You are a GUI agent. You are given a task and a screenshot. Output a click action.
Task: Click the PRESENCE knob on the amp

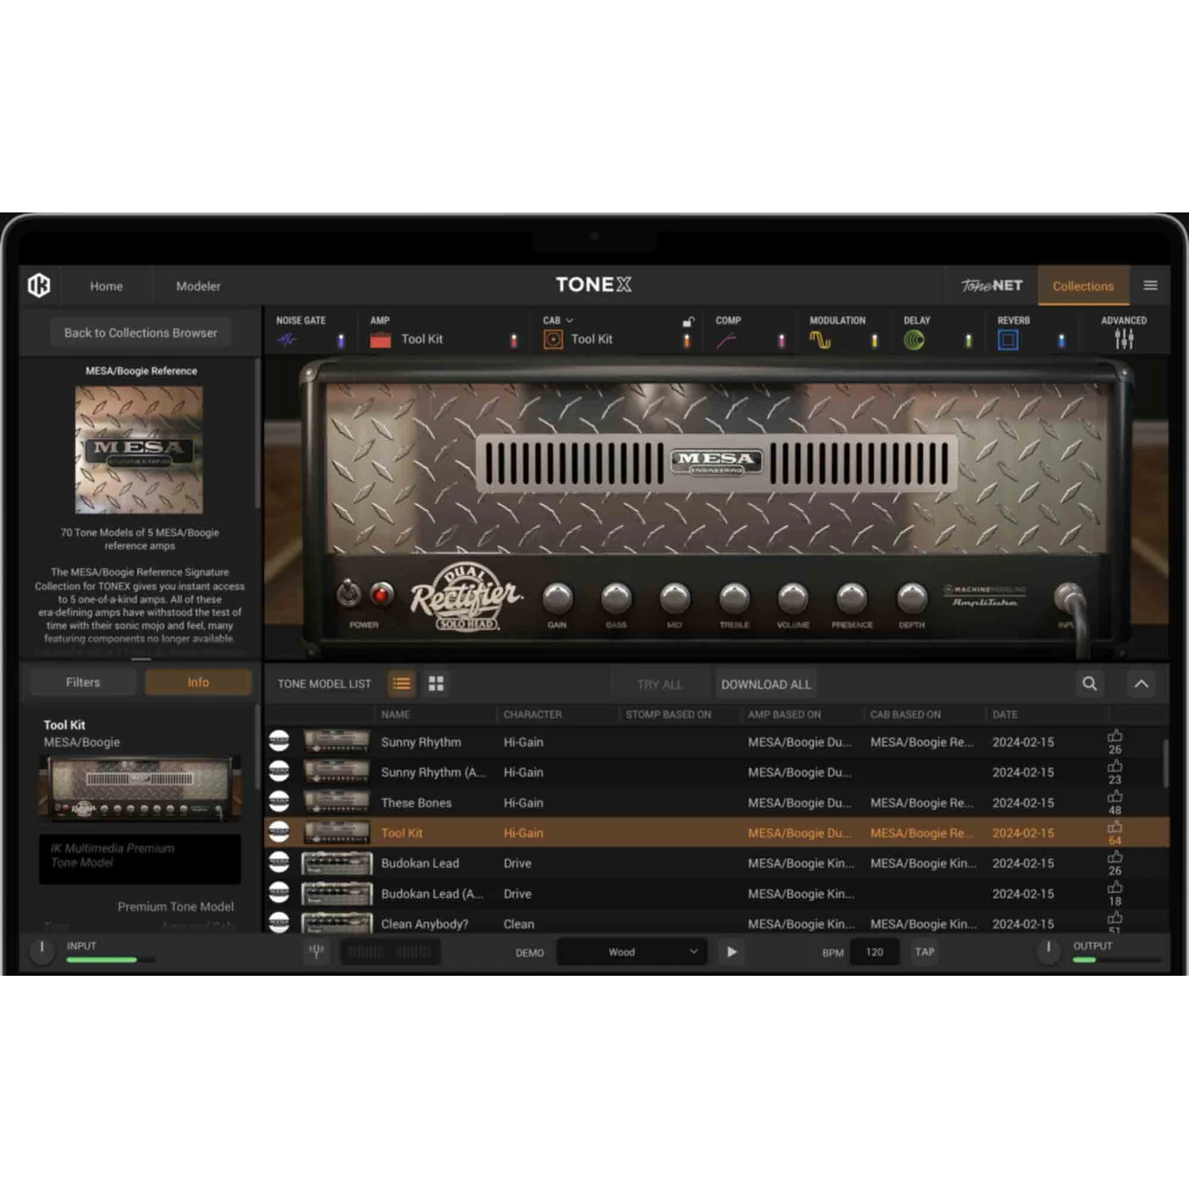852,598
